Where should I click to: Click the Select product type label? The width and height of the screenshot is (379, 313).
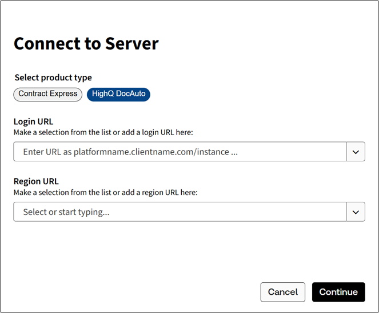[53, 78]
